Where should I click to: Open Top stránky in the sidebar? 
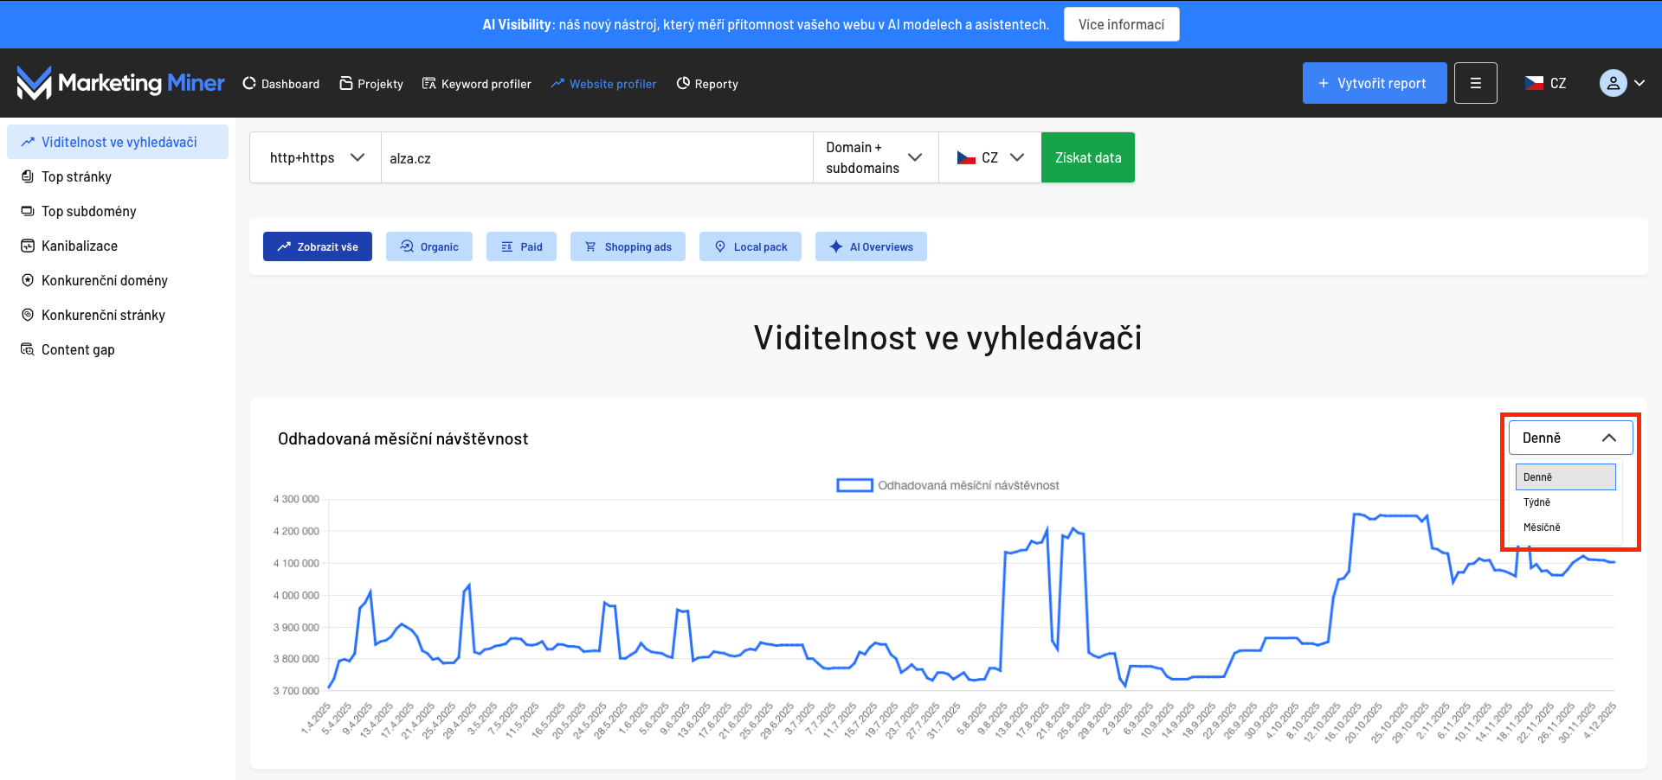pyautogui.click(x=76, y=176)
